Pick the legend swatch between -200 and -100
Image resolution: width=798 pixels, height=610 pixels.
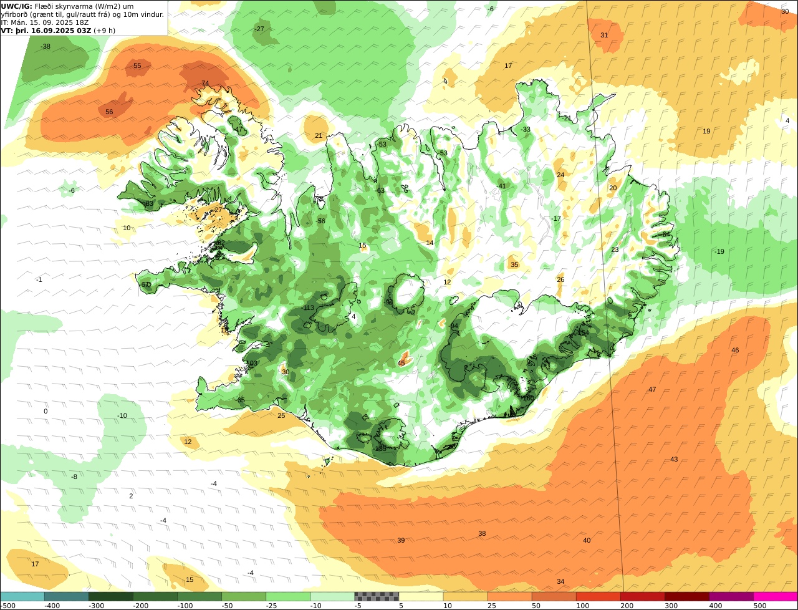click(155, 596)
